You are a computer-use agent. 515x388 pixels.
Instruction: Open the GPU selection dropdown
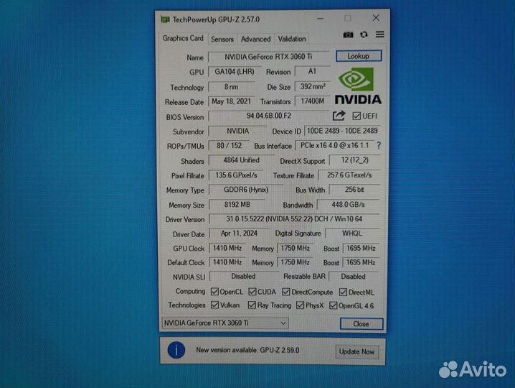(x=225, y=323)
